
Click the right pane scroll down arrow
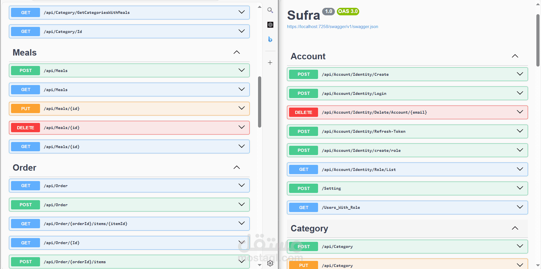click(x=538, y=265)
